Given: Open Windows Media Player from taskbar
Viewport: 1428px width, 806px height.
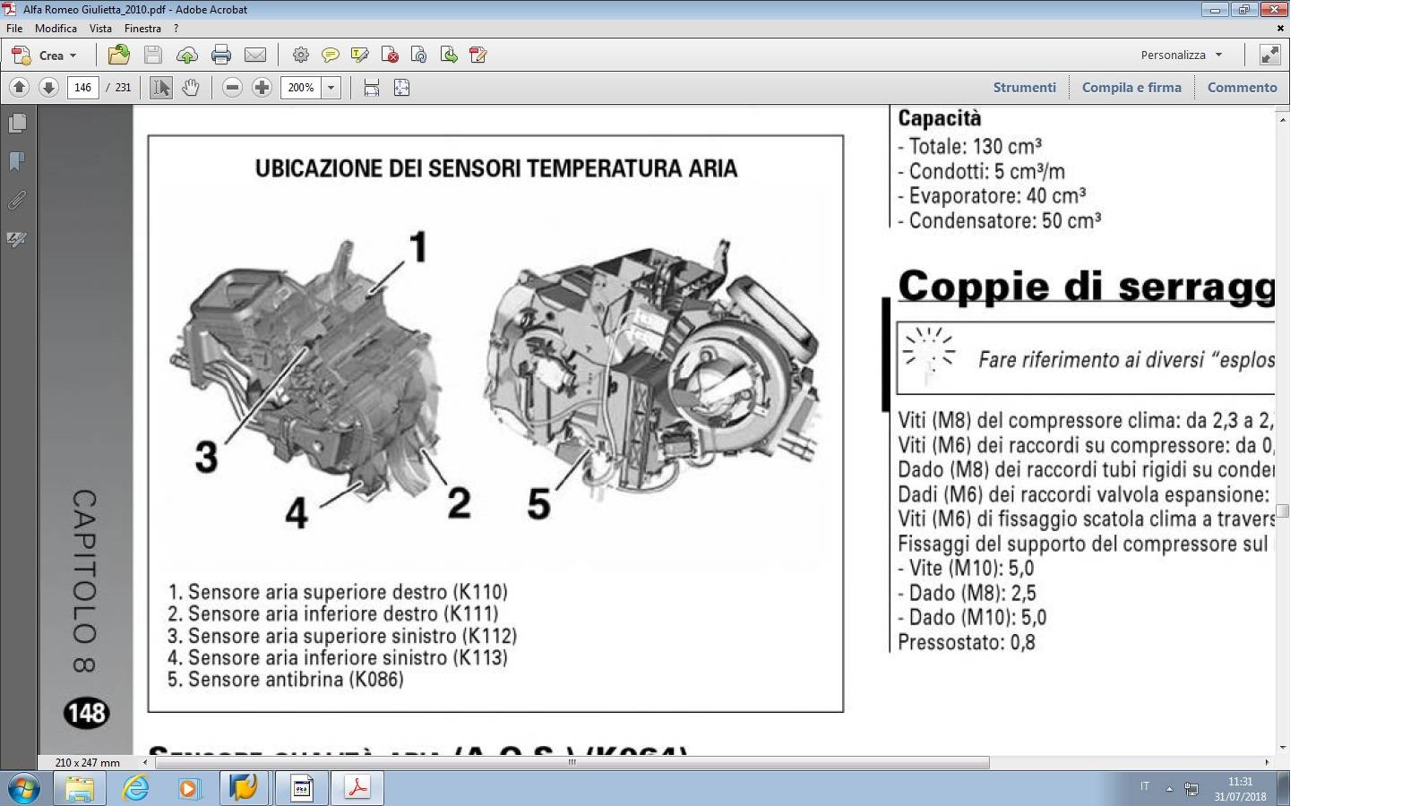Looking at the screenshot, I should click(189, 789).
